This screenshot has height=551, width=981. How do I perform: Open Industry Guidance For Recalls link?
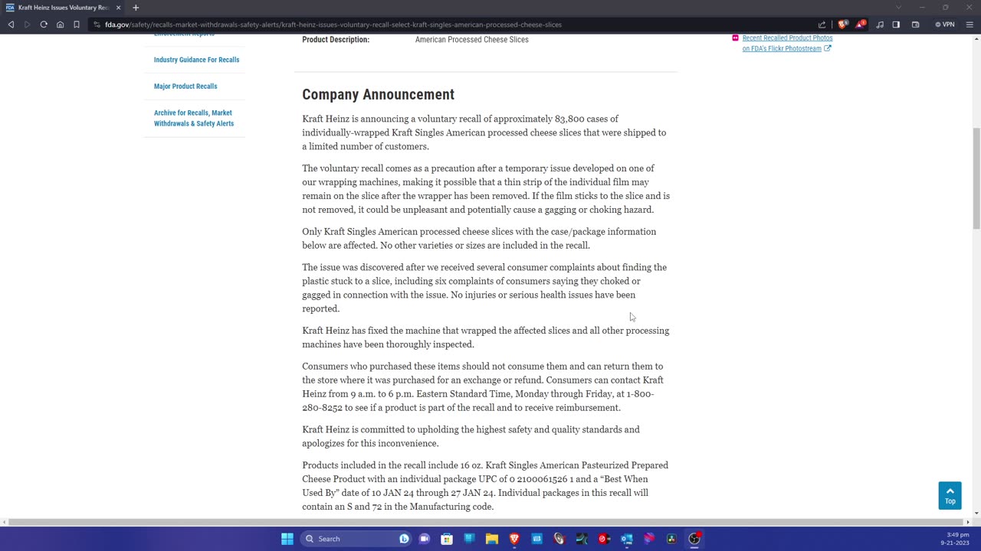click(x=196, y=60)
